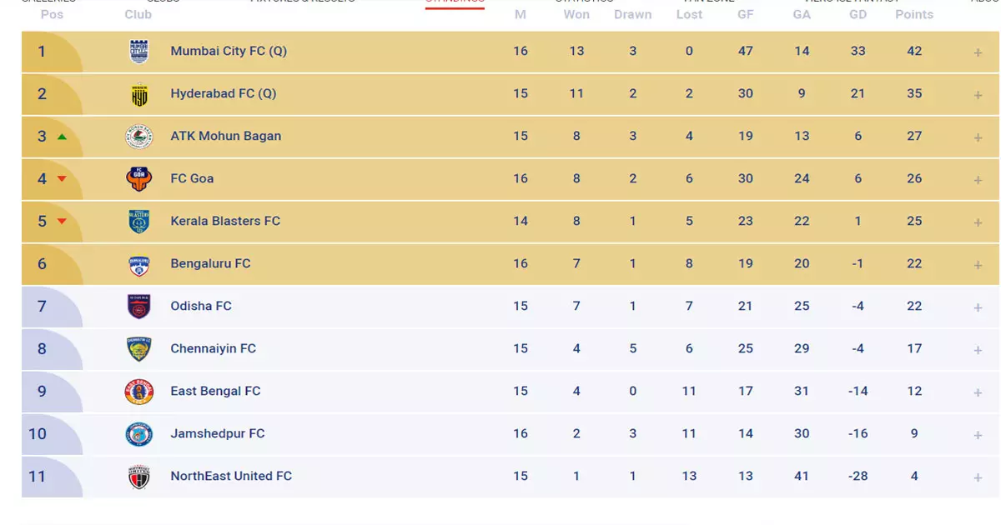The image size is (1001, 525).
Task: Click the Odisha FC club logo
Action: click(x=139, y=307)
